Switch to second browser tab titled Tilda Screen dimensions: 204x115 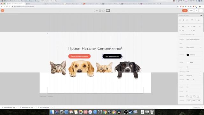35,4
